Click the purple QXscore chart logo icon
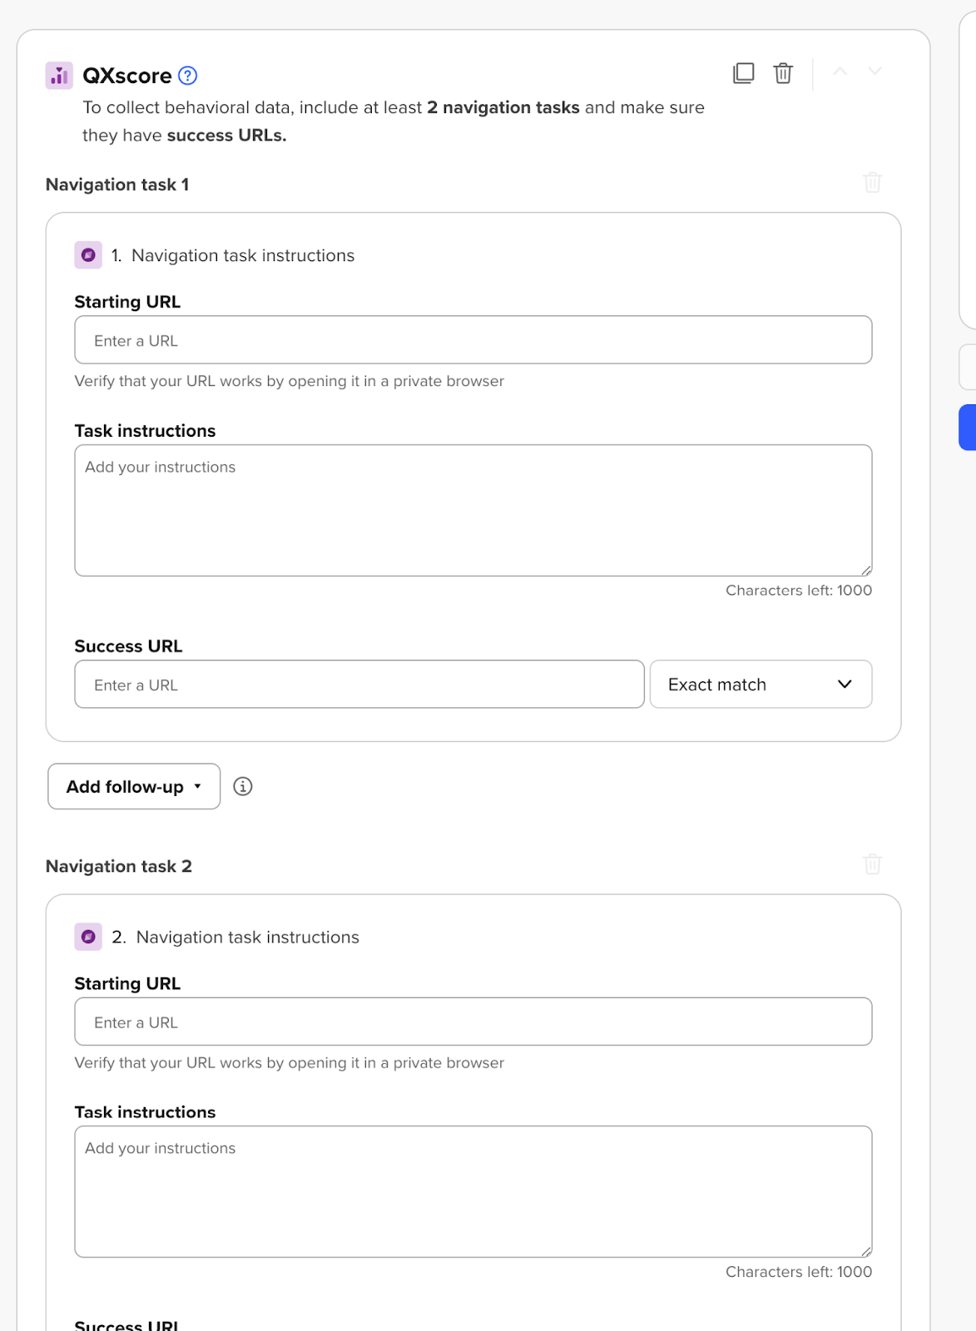The image size is (976, 1331). (59, 76)
